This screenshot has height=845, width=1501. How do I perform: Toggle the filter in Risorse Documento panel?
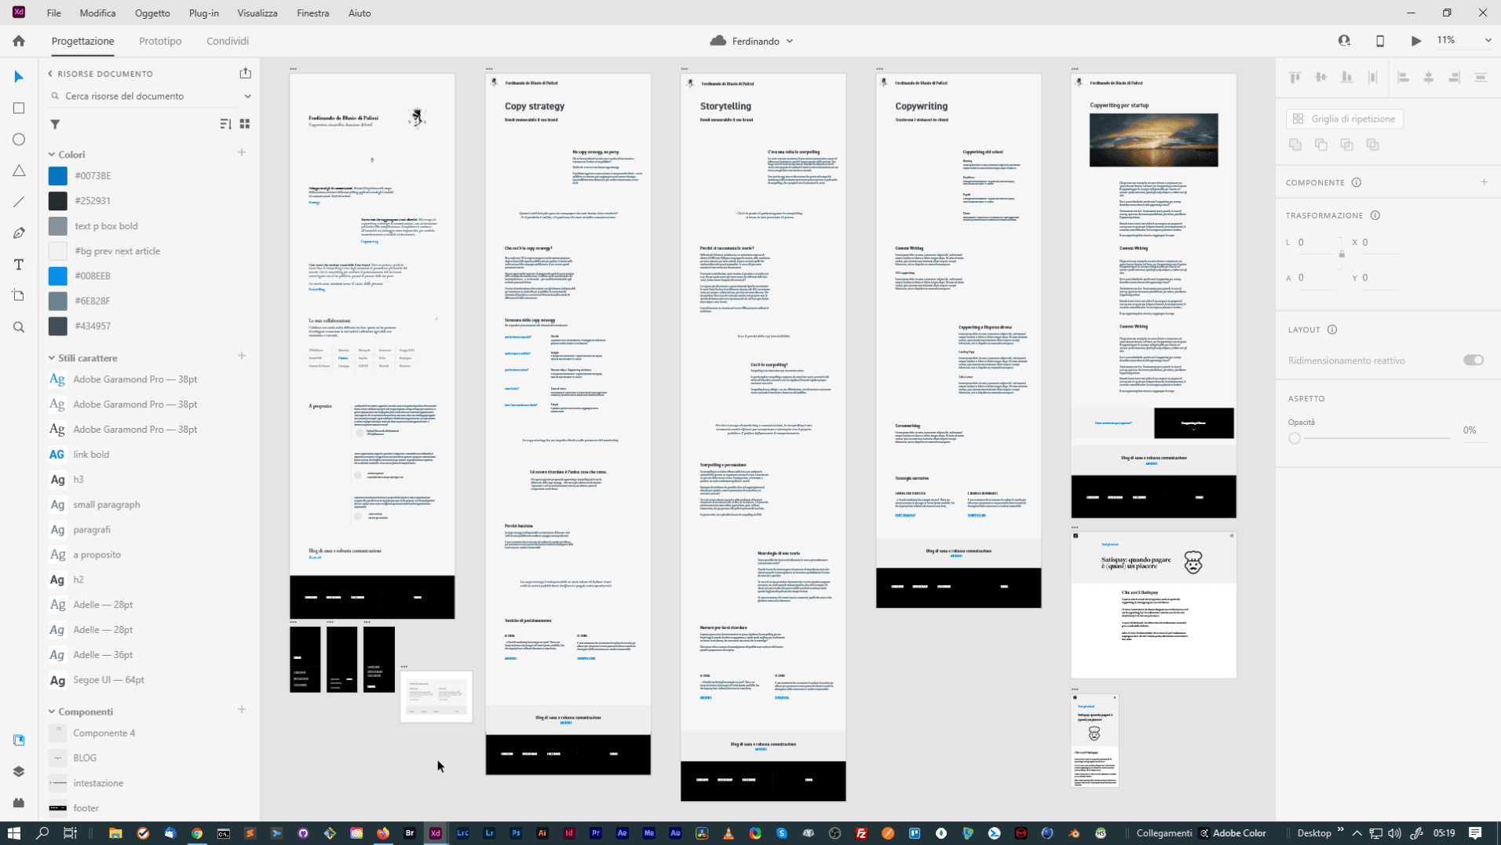[54, 124]
